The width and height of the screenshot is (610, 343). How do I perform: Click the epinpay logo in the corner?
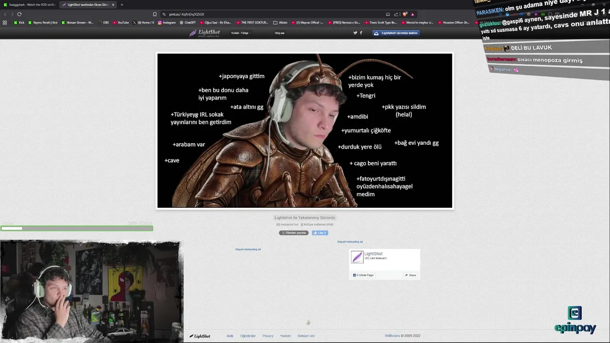[x=575, y=320]
